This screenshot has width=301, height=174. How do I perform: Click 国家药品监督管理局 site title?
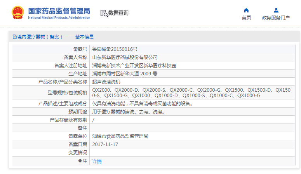(59, 11)
